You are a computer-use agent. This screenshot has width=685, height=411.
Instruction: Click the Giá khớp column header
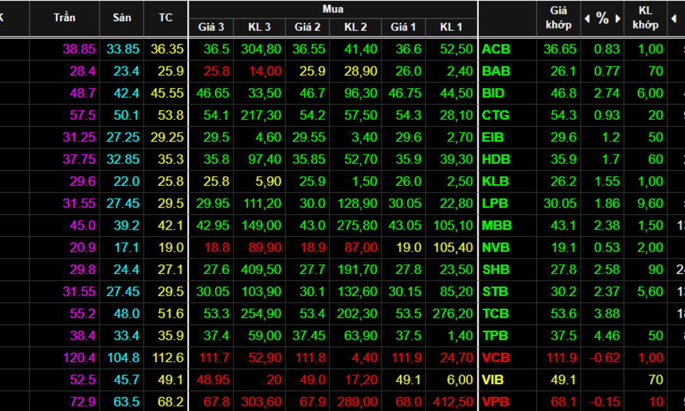558,18
